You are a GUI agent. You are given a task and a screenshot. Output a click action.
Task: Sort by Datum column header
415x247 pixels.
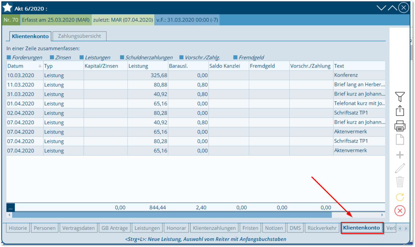[25, 66]
